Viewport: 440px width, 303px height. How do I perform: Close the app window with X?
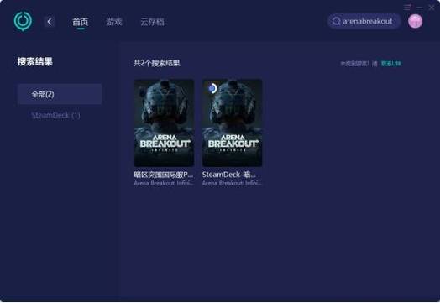pos(432,8)
